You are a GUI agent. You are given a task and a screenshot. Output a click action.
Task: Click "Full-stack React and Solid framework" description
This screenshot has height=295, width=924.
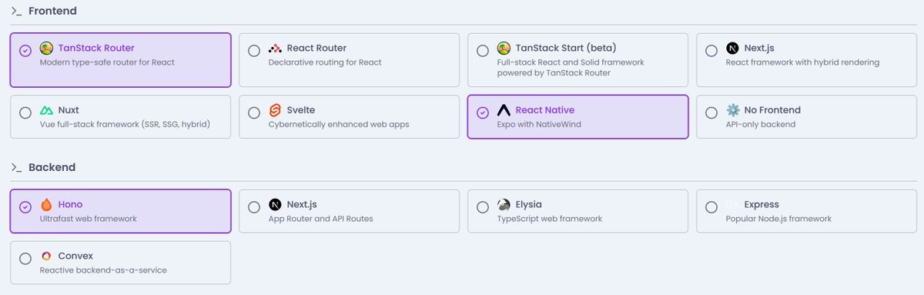tap(571, 62)
